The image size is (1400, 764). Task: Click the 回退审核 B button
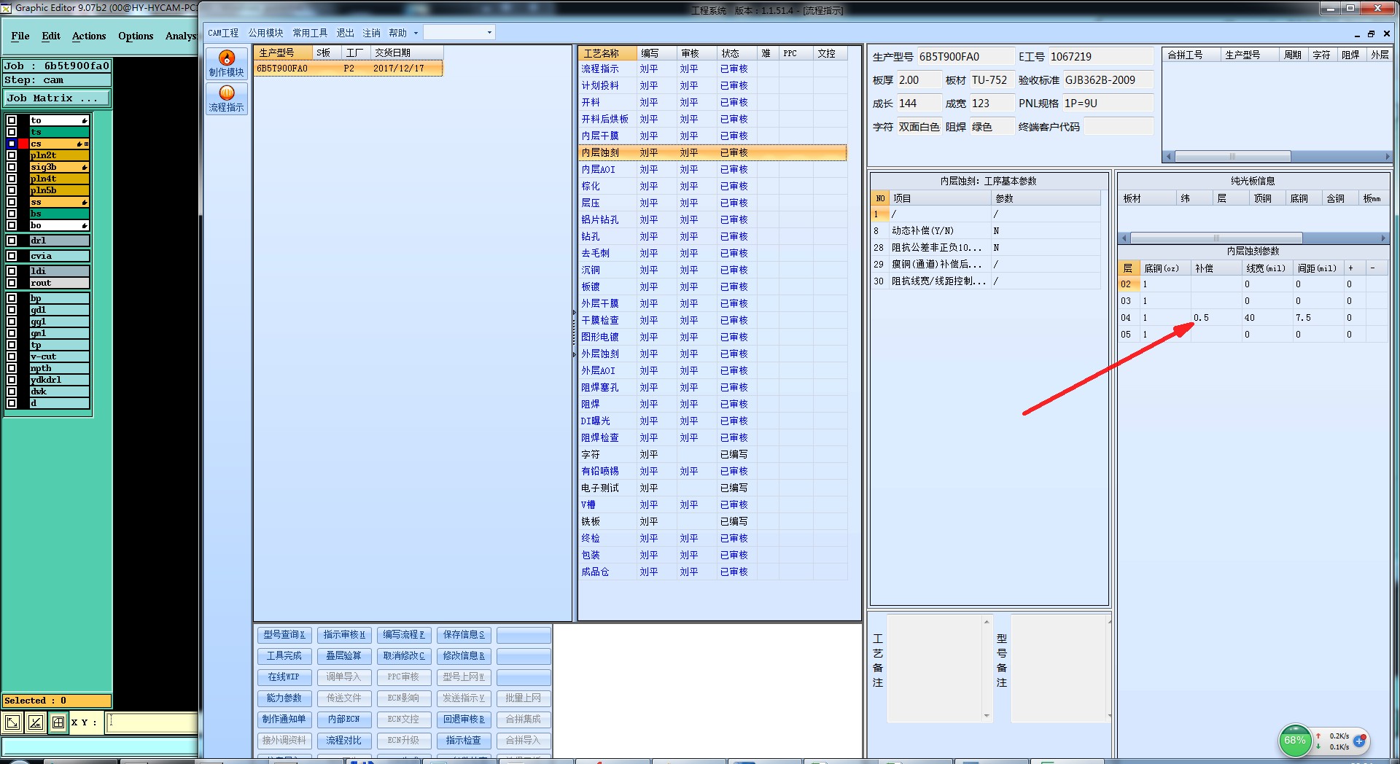(464, 720)
